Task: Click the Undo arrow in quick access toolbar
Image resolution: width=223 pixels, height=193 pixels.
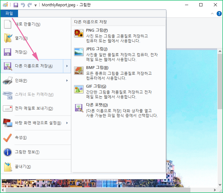Action: click(23, 5)
